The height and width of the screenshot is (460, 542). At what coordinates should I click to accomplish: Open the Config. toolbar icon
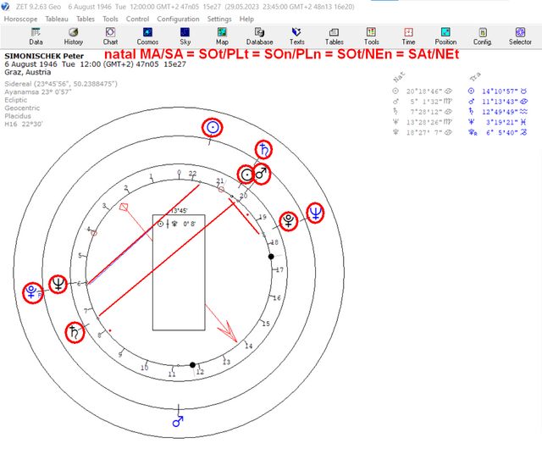point(483,36)
